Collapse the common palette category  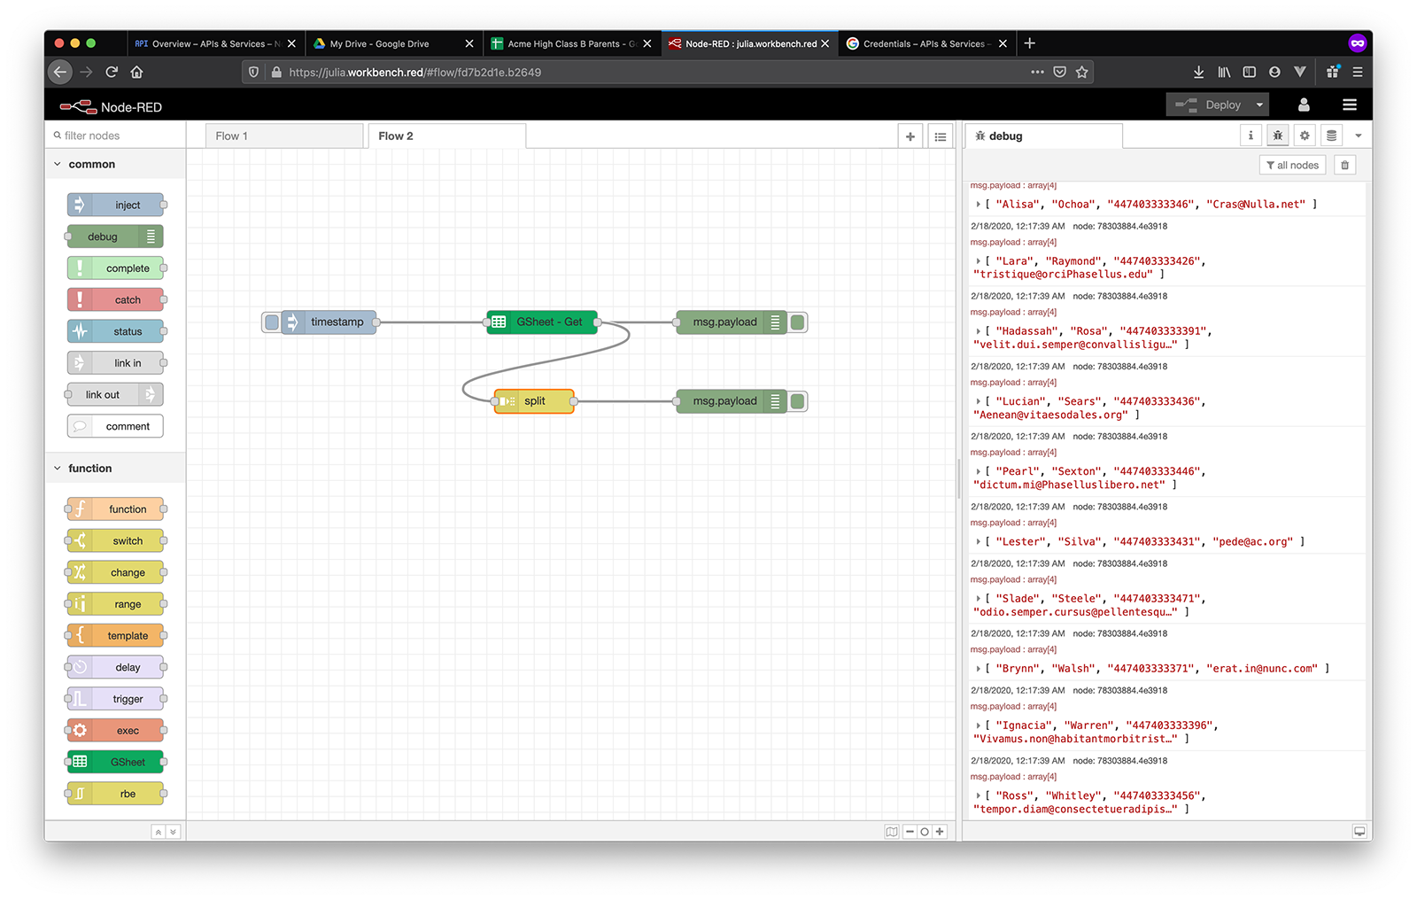58,164
